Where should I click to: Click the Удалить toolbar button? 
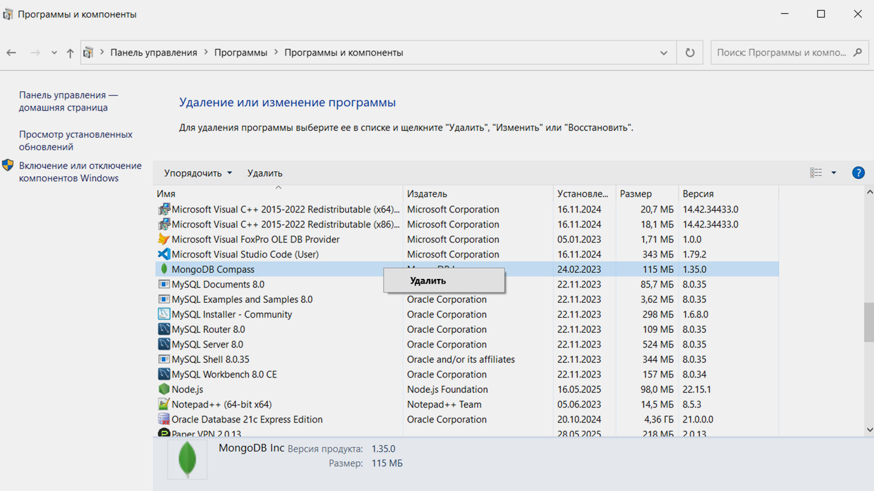point(264,173)
